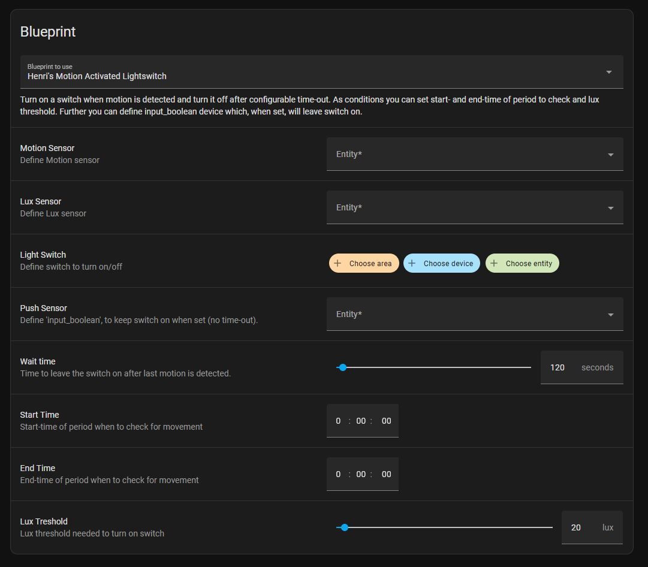The image size is (648, 567).
Task: Click the plus icon on Choose area chip
Action: 337,263
